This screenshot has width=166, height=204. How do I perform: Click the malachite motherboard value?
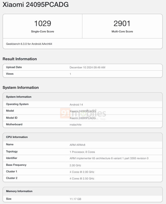(x=76, y=125)
